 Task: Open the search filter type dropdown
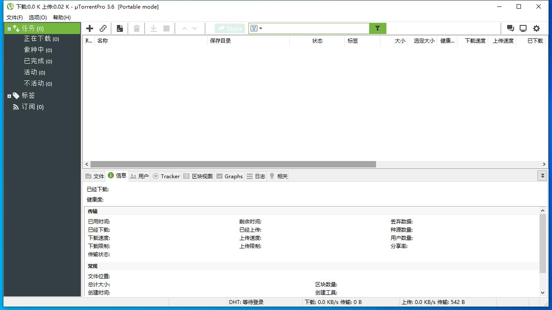pyautogui.click(x=256, y=28)
